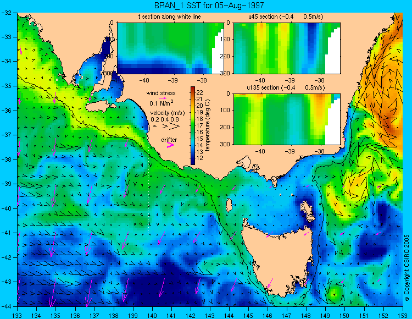Pick the dark blue bottom of the color bar

pyautogui.click(x=193, y=162)
